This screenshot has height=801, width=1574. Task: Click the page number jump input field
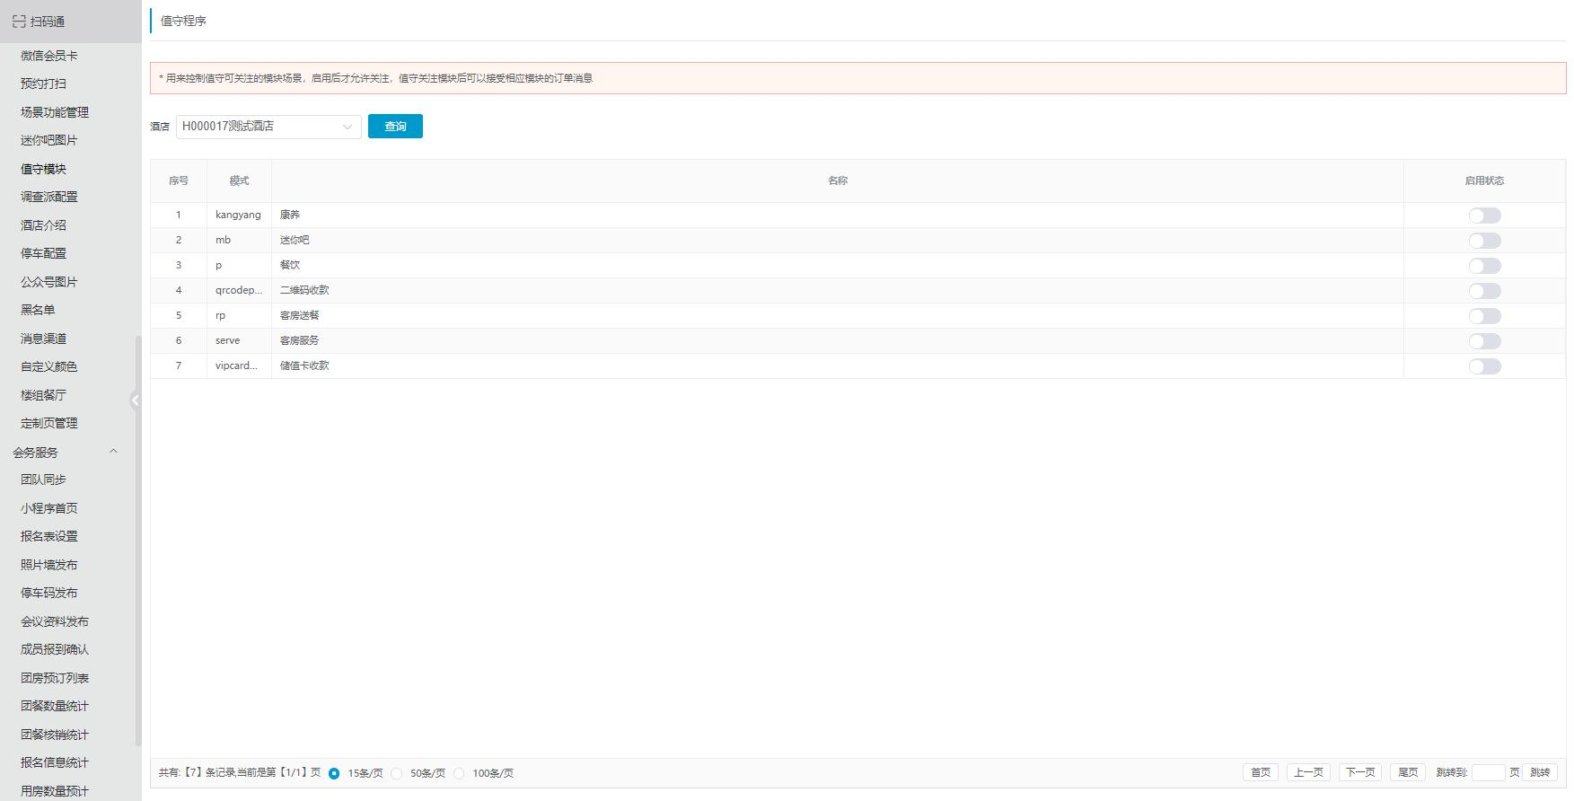pos(1488,772)
